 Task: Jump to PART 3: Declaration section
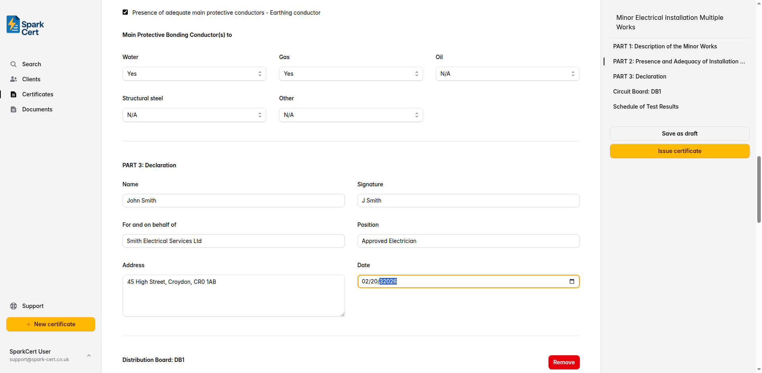(639, 77)
